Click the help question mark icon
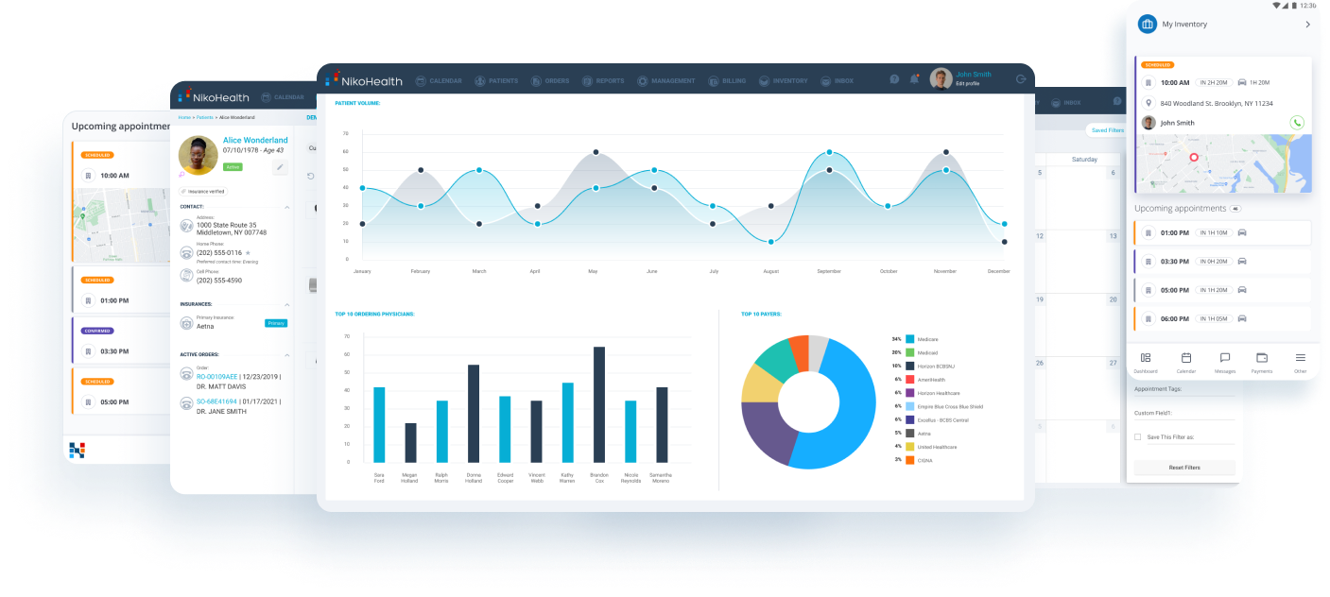Viewport: 1330px width, 597px height. [893, 79]
